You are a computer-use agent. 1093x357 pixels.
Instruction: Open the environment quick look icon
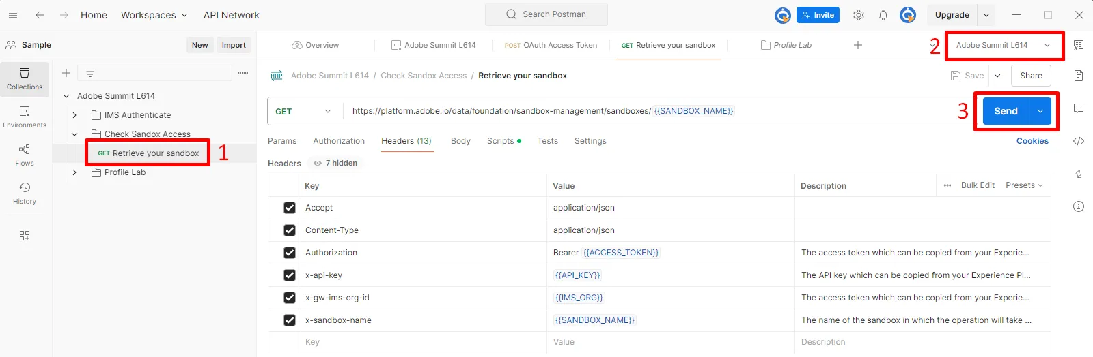tap(1079, 45)
